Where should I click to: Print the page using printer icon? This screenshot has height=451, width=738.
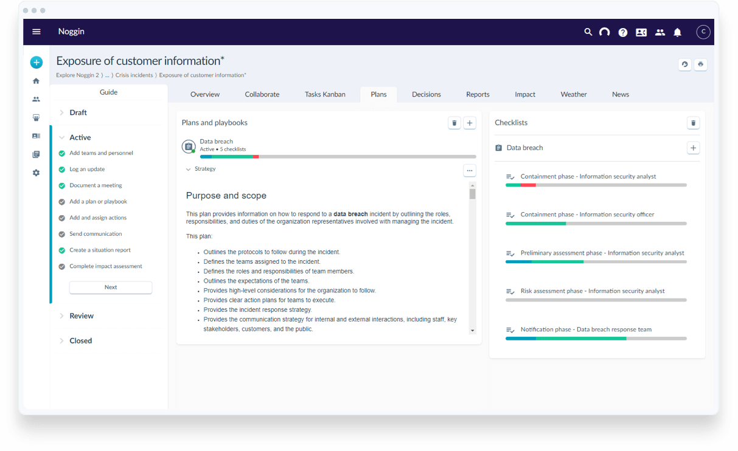[x=700, y=64]
